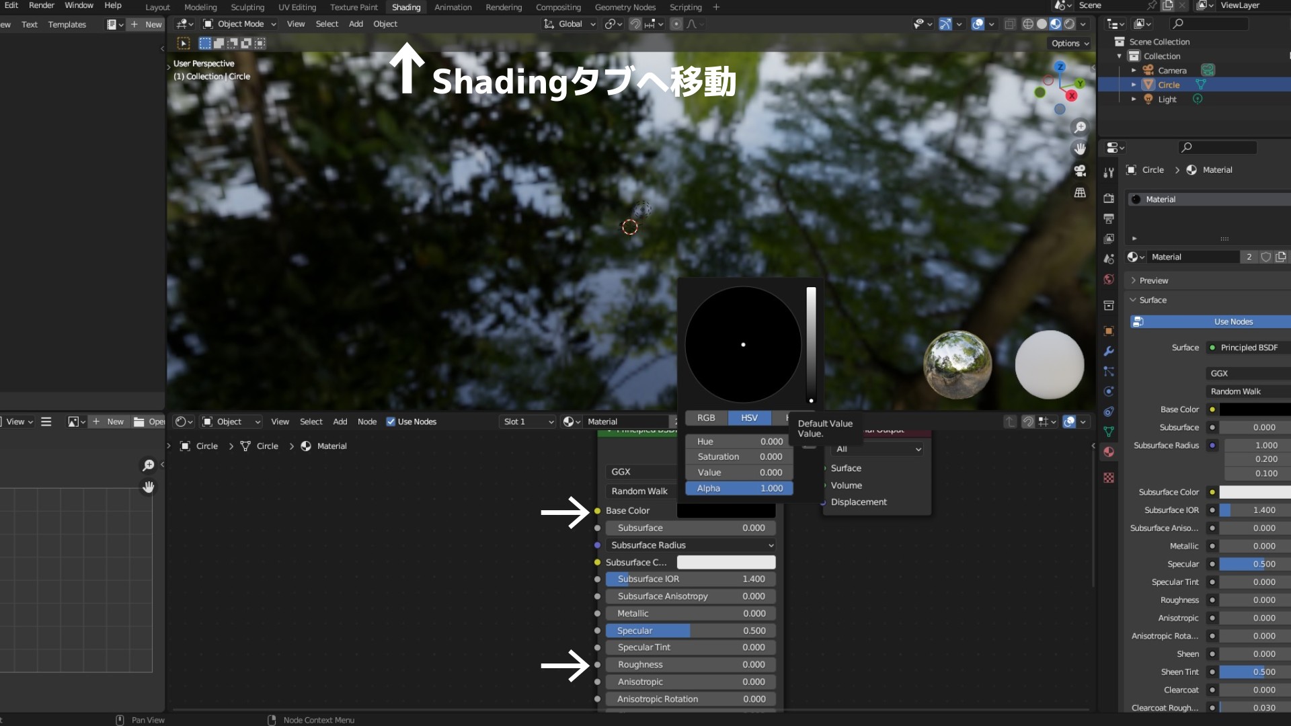The width and height of the screenshot is (1291, 726).
Task: Click the Base Color swatch in node
Action: point(726,511)
